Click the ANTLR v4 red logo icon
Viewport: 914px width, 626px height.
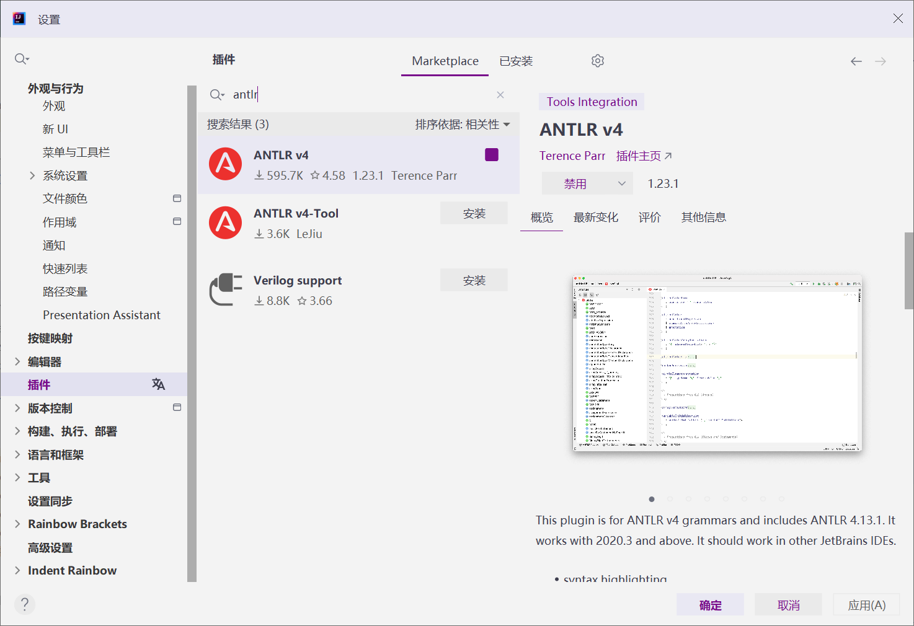pyautogui.click(x=225, y=164)
